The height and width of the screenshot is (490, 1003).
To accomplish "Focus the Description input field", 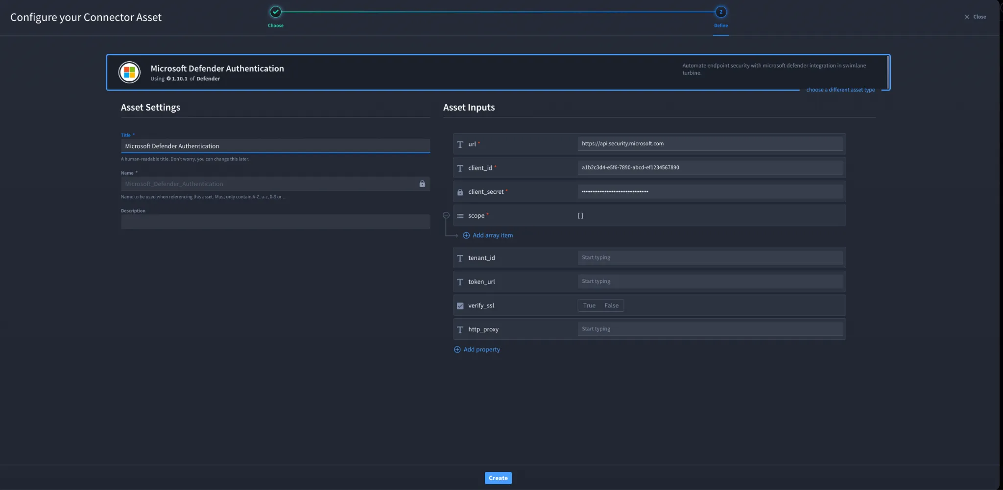I will pyautogui.click(x=275, y=221).
